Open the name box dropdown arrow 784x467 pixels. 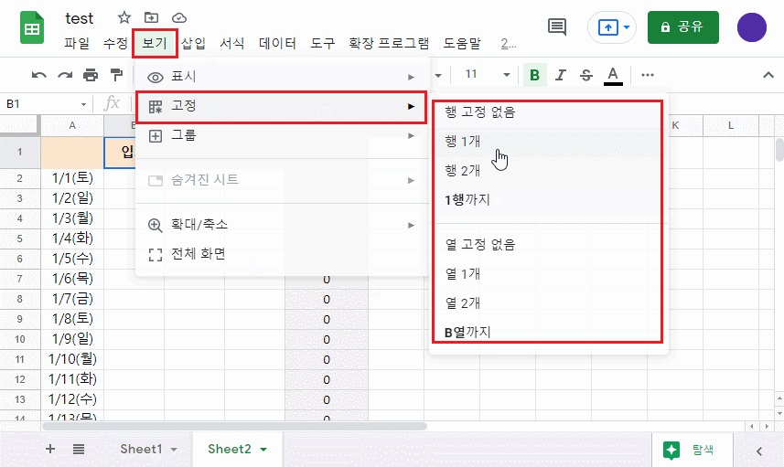tap(83, 104)
